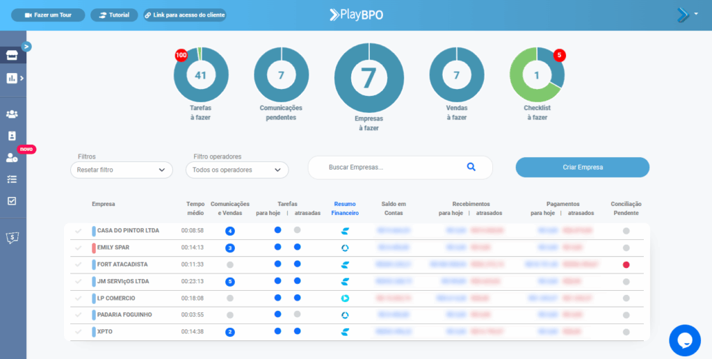Screen dimensions: 712x359
Task: Toggle the checkmark for CASA DO PINTOR LTDA
Action: [x=79, y=231]
